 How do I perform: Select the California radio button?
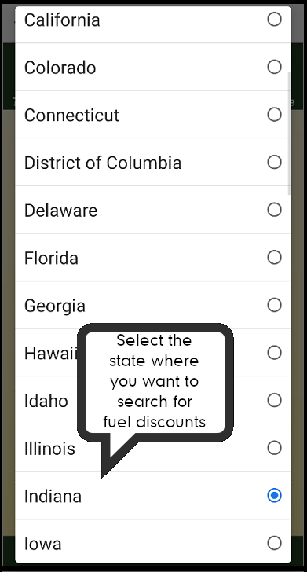[x=274, y=20]
